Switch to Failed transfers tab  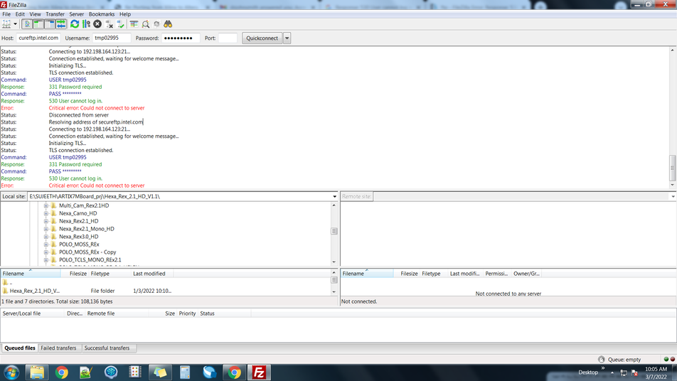(58, 348)
